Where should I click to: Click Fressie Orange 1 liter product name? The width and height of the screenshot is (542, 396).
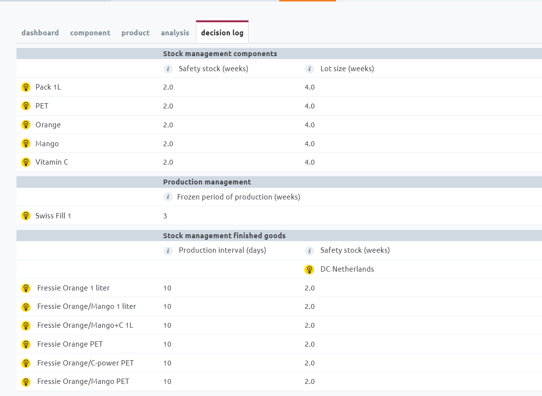pos(73,288)
